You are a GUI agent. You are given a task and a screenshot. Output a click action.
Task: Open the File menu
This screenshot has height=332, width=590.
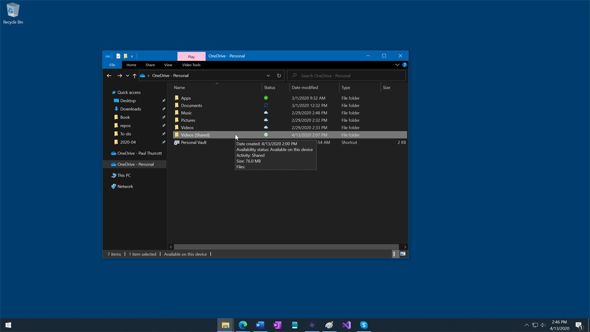click(112, 65)
